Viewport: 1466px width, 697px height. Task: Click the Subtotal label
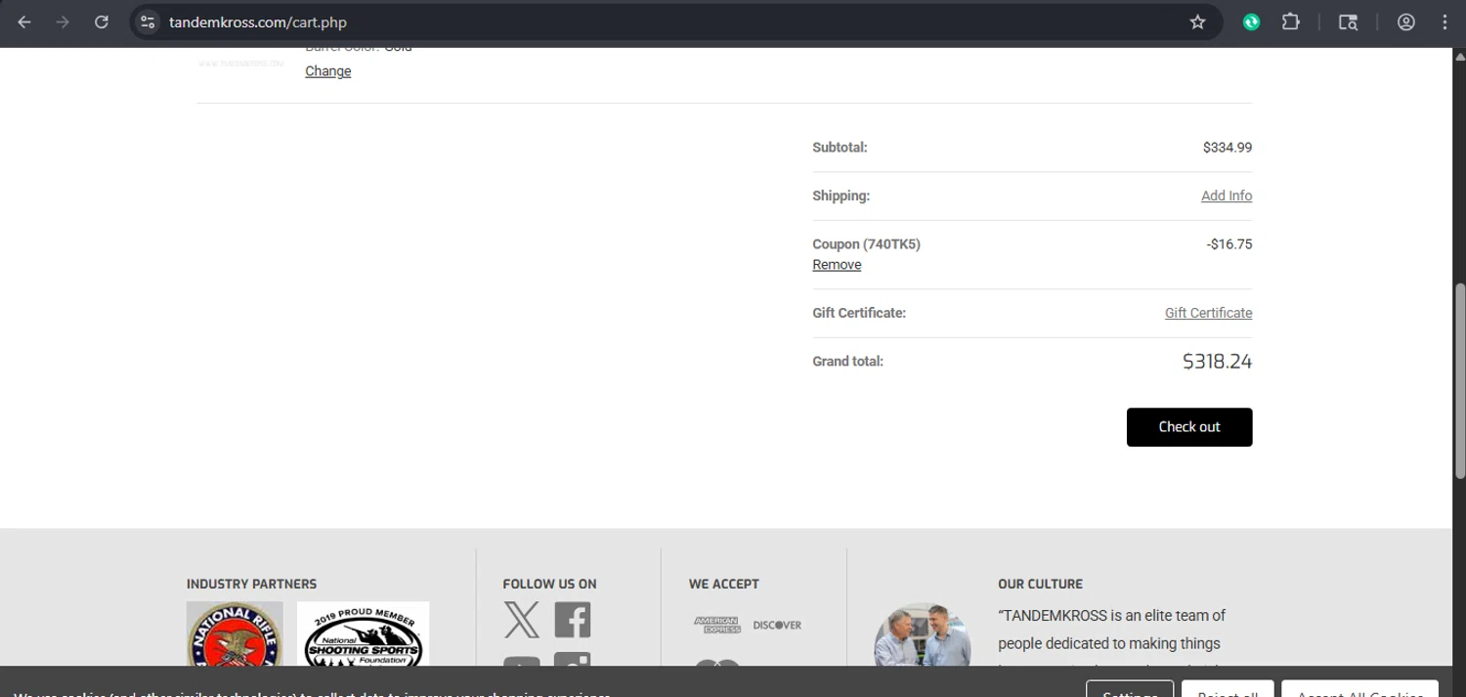[x=840, y=148]
